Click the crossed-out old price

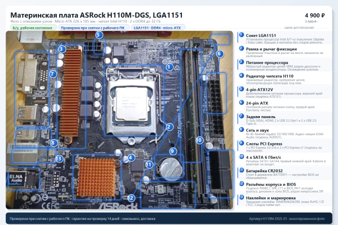click(x=311, y=22)
